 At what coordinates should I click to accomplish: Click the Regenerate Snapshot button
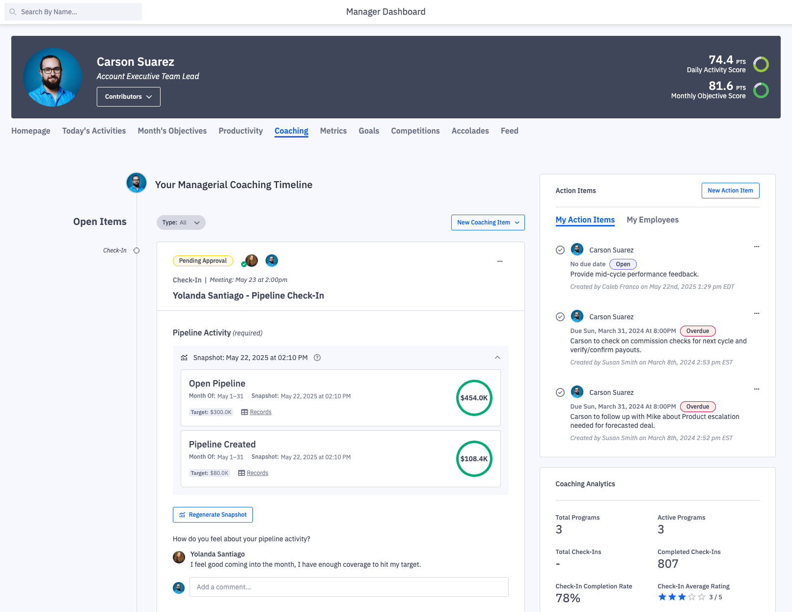click(213, 515)
